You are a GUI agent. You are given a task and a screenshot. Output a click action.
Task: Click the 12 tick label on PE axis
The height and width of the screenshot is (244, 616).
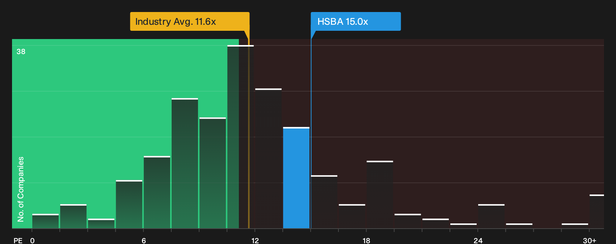pyautogui.click(x=255, y=240)
